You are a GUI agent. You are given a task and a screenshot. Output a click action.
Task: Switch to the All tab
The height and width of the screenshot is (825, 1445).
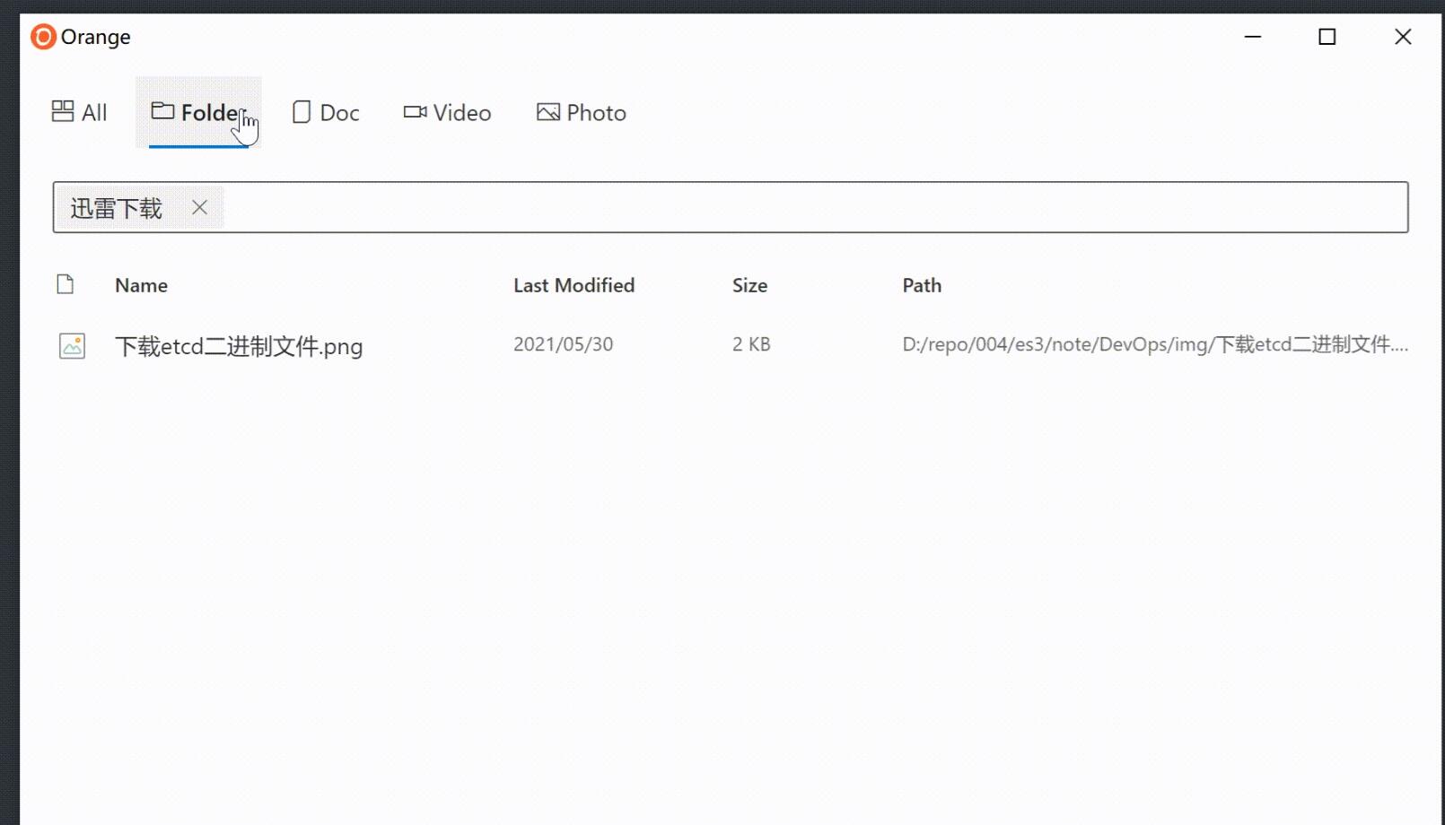coord(80,112)
